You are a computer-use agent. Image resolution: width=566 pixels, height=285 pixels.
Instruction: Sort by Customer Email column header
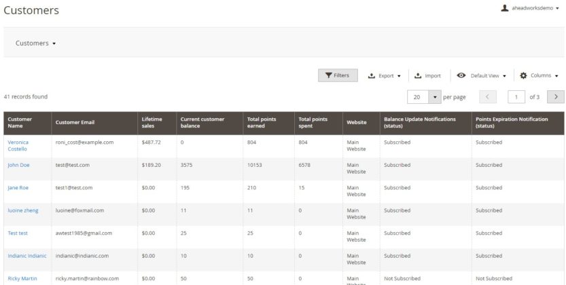[x=75, y=123]
